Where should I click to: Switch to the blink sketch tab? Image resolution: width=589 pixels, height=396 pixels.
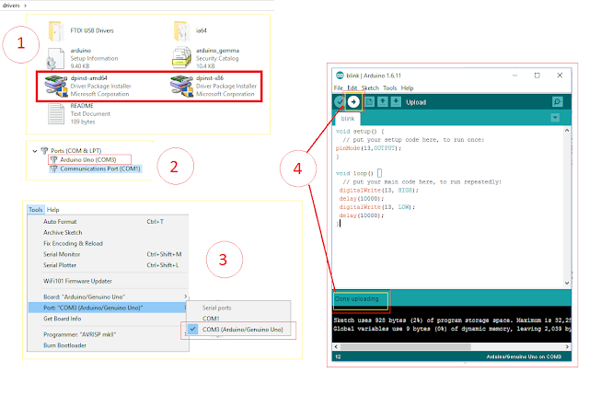tap(348, 119)
